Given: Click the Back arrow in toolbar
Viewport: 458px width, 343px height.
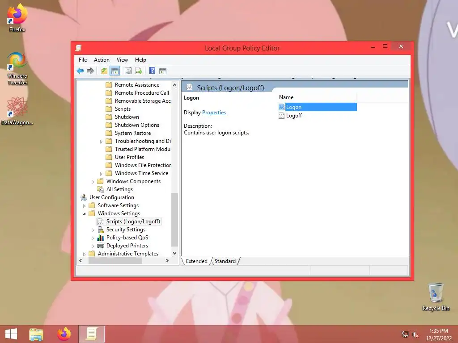Looking at the screenshot, I should coord(80,71).
